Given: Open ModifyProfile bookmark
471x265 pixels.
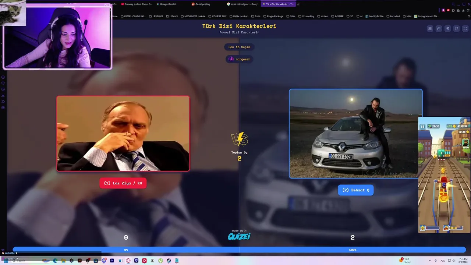Looking at the screenshot, I should click(x=374, y=16).
